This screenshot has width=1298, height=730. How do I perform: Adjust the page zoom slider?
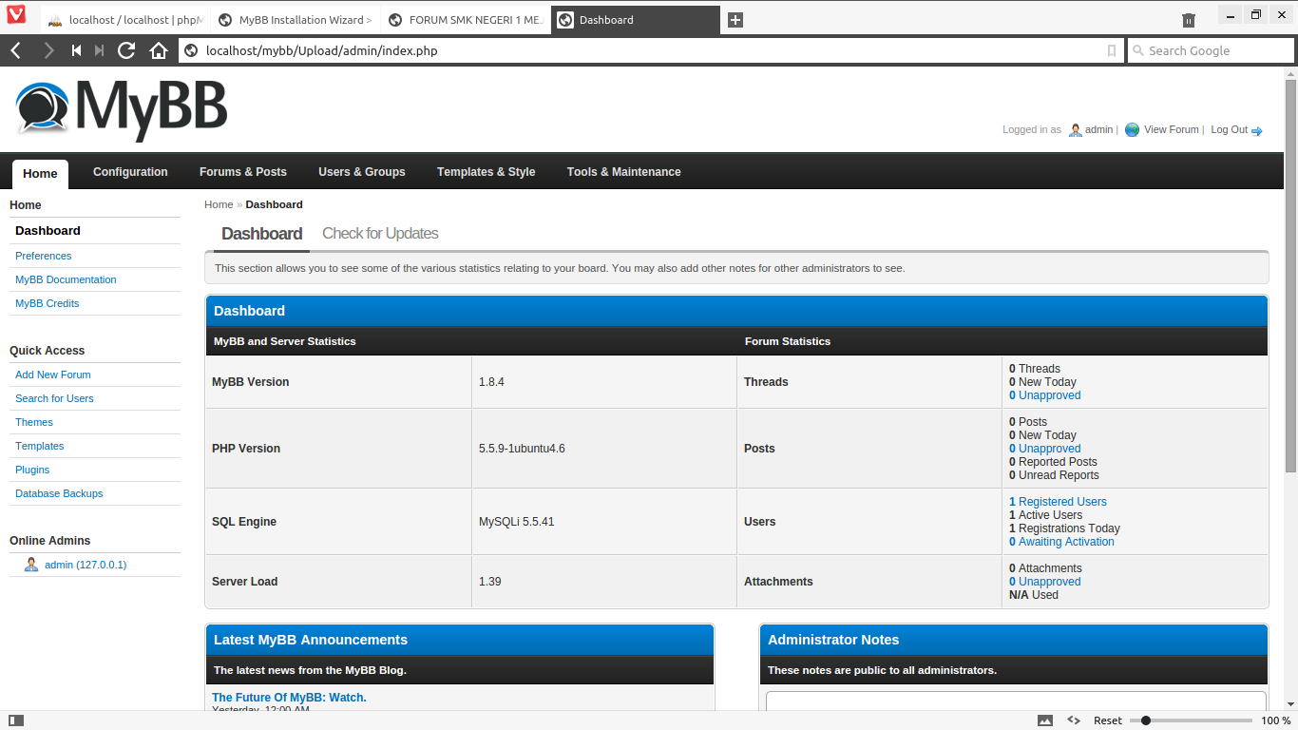coord(1146,720)
